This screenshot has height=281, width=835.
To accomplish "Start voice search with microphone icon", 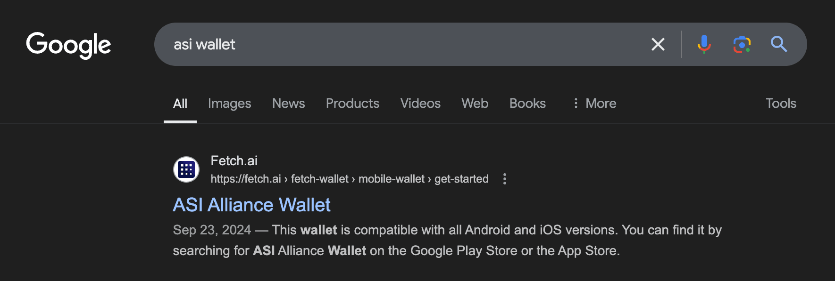I will coord(704,44).
